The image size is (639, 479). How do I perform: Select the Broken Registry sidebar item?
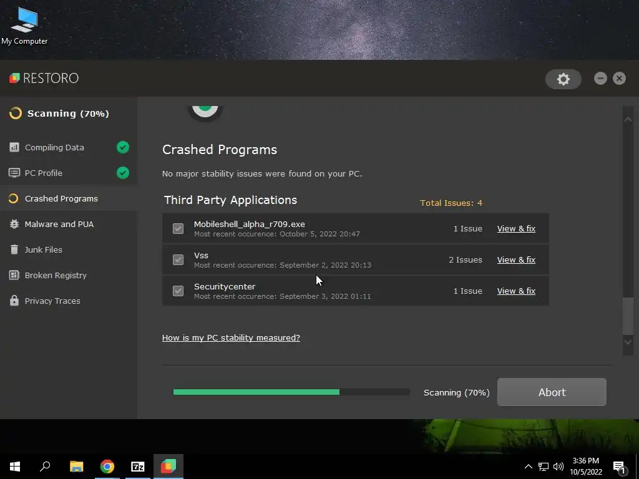pyautogui.click(x=69, y=275)
